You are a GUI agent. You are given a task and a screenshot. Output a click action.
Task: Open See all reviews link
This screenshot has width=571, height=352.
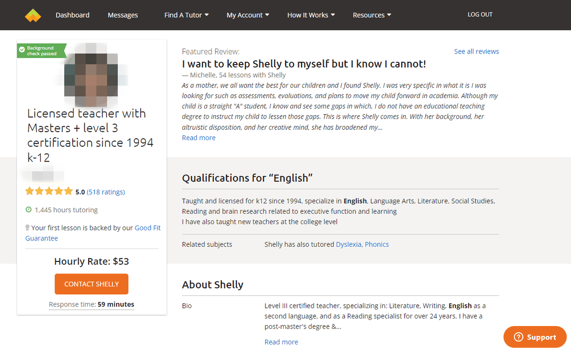(x=476, y=51)
